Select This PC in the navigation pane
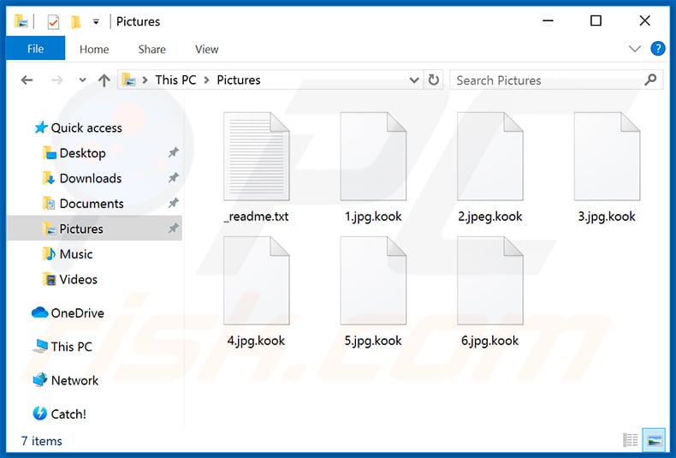Viewport: 676px width, 458px height. point(62,347)
